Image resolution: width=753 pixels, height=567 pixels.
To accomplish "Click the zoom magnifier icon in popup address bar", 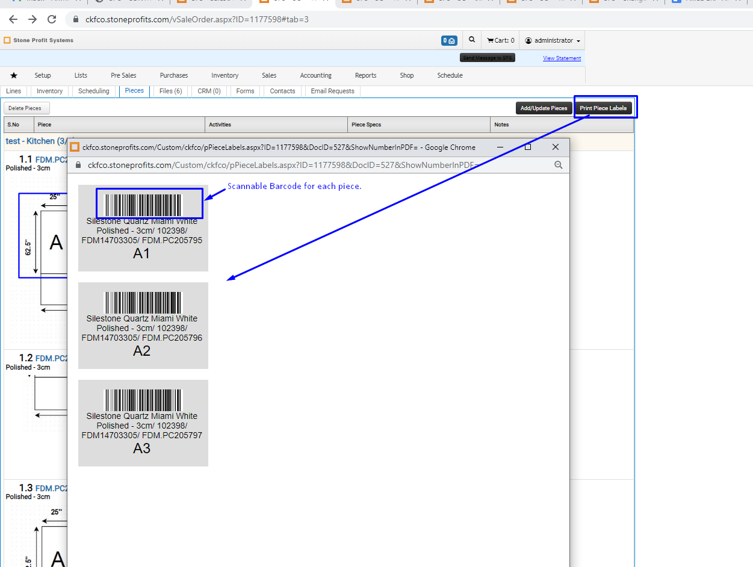I will 558,165.
